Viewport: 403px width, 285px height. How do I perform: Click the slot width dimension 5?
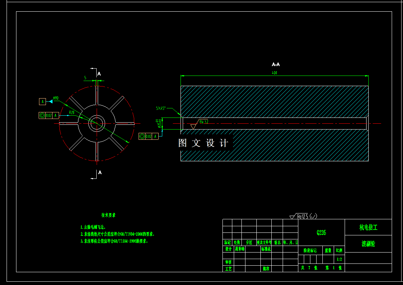[x=85, y=77]
